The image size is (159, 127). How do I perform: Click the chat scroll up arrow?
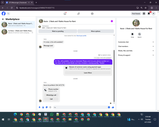(114, 35)
